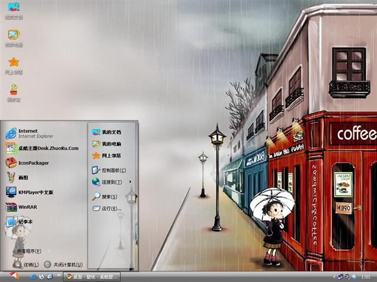Viewport: 377px width, 282px height.
Task: Open 网上邻居 in Start menu right pane
Action: click(106, 155)
